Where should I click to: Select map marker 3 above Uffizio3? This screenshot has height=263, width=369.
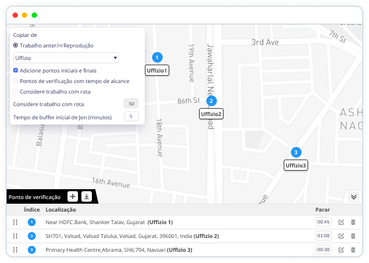coord(296,152)
